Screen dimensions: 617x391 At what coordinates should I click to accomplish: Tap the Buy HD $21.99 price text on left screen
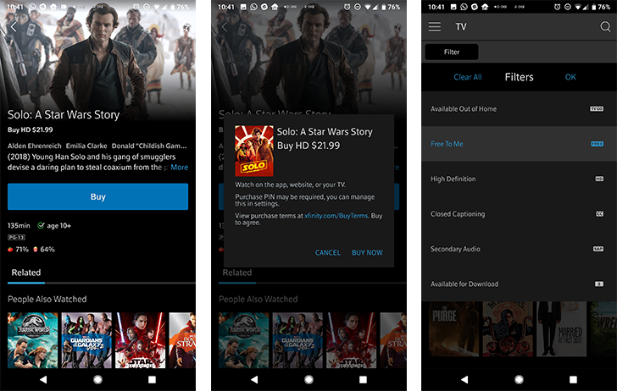click(x=31, y=129)
